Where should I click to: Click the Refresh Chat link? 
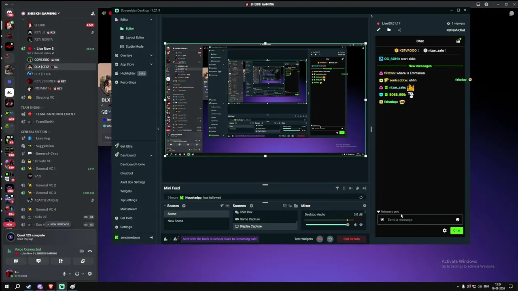(456, 30)
